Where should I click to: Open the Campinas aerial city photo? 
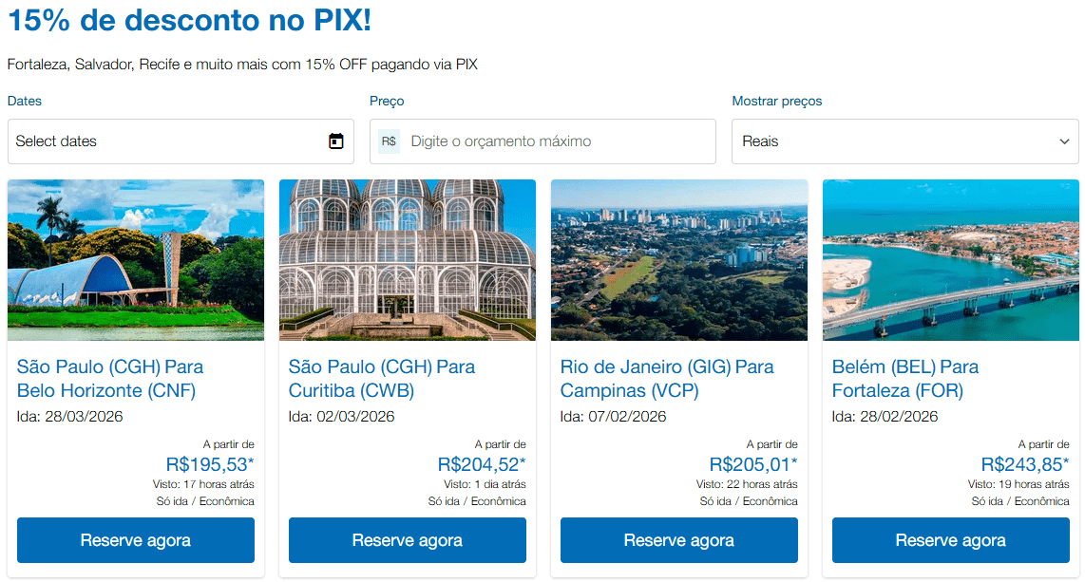point(679,260)
